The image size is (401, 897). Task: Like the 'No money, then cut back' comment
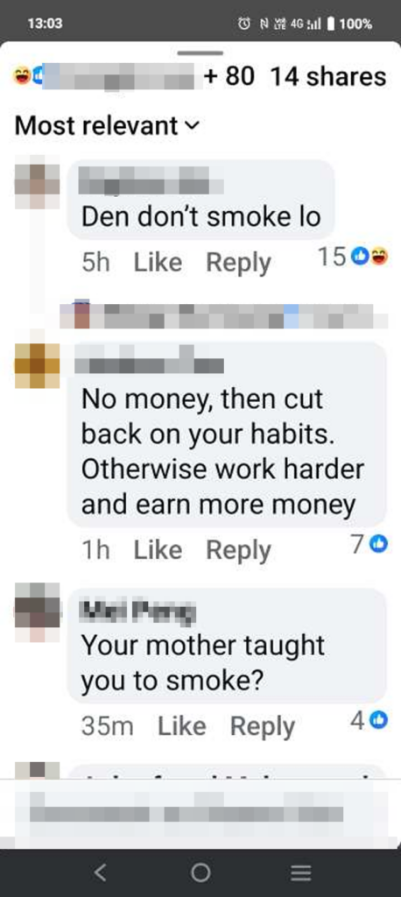tap(158, 550)
